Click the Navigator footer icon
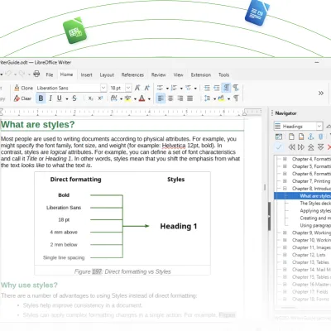Viewport: 331px width, 331px height. tap(301, 137)
